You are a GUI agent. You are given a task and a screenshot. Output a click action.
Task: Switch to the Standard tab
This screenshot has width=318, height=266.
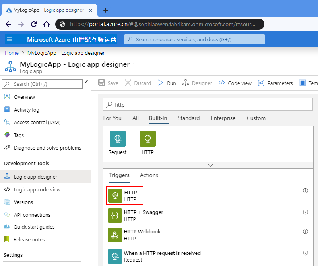pos(188,118)
